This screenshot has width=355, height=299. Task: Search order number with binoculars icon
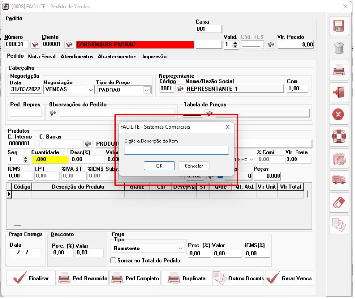pos(35,44)
